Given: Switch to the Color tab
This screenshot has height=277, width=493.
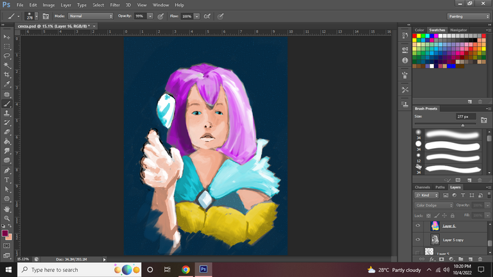Looking at the screenshot, I should (x=419, y=30).
